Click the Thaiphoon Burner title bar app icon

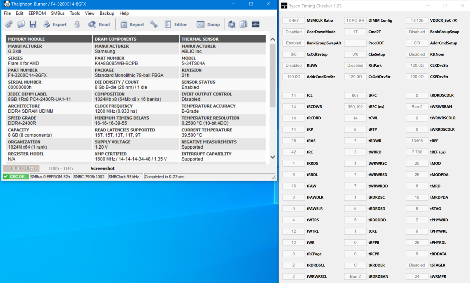coord(7,4)
